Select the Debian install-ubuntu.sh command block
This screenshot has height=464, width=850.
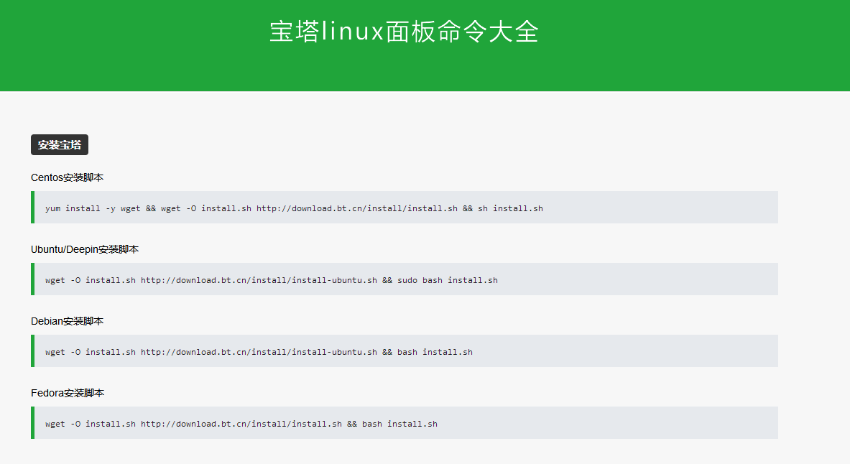(405, 351)
